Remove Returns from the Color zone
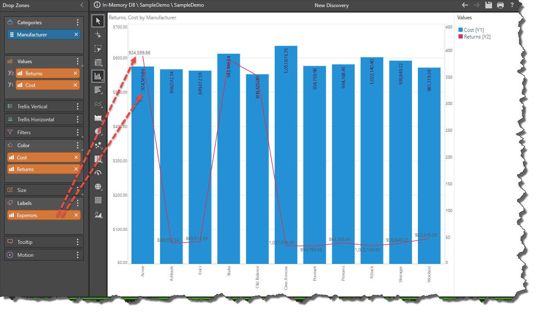This screenshot has width=536, height=312. 76,169
